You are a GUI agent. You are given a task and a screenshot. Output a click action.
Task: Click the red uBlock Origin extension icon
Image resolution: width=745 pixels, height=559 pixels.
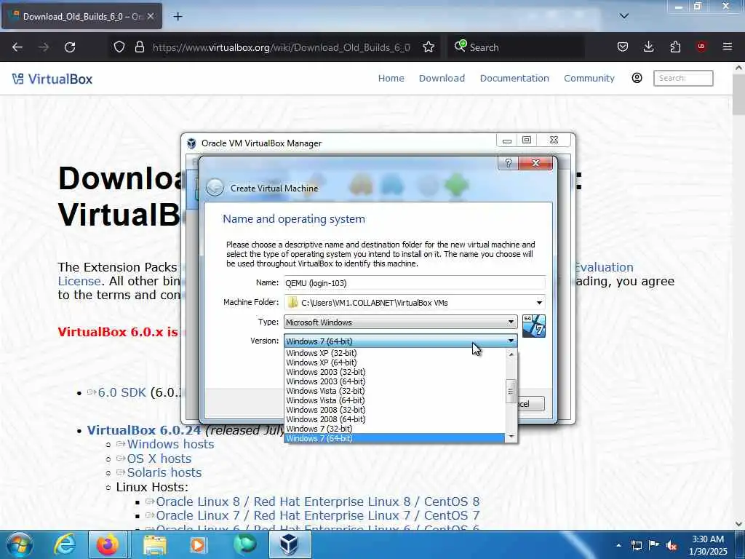click(x=701, y=47)
